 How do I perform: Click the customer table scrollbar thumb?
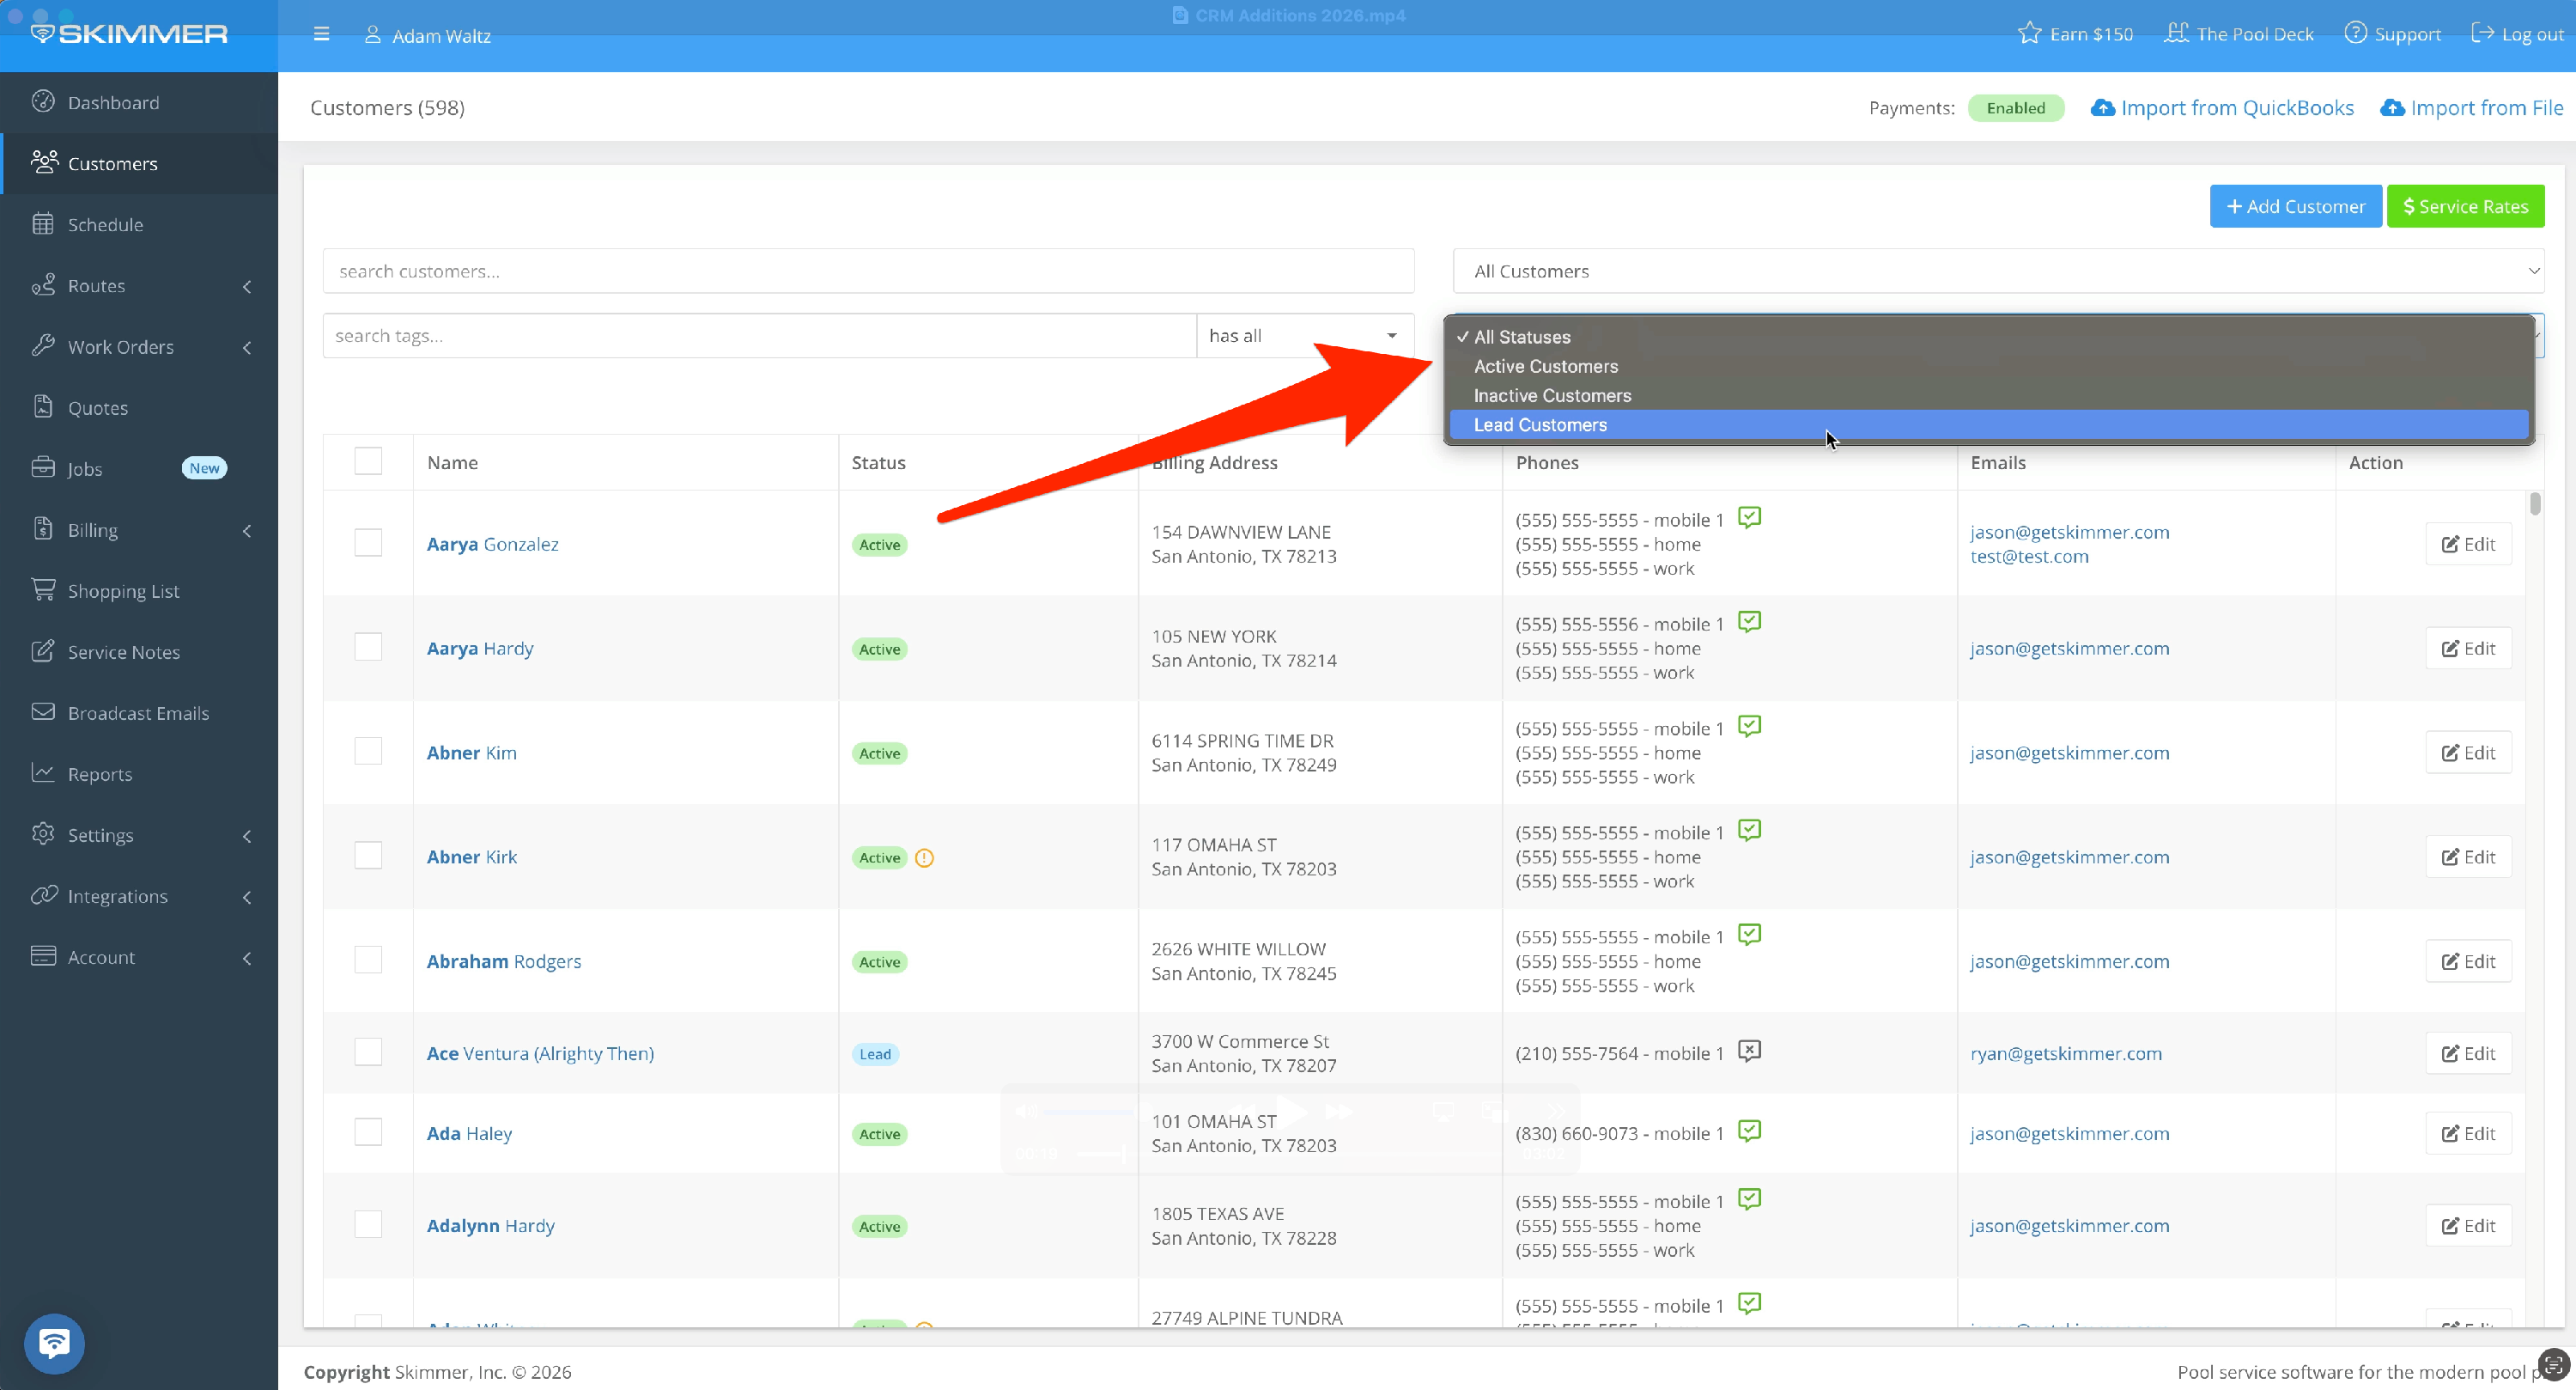point(2534,503)
